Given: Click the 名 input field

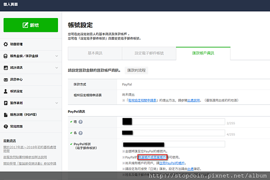Looking at the screenshot, I should pyautogui.click(x=173, y=133).
